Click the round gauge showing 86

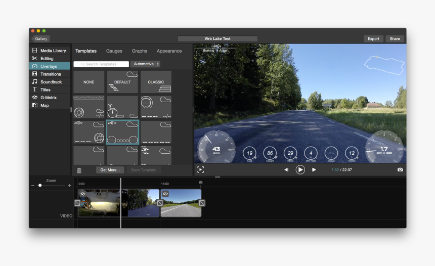click(270, 153)
